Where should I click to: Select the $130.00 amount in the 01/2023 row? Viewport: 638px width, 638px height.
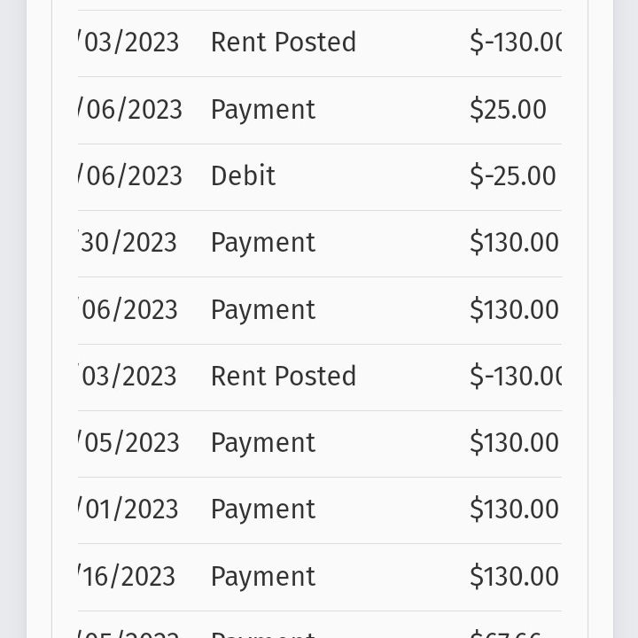pyautogui.click(x=514, y=510)
